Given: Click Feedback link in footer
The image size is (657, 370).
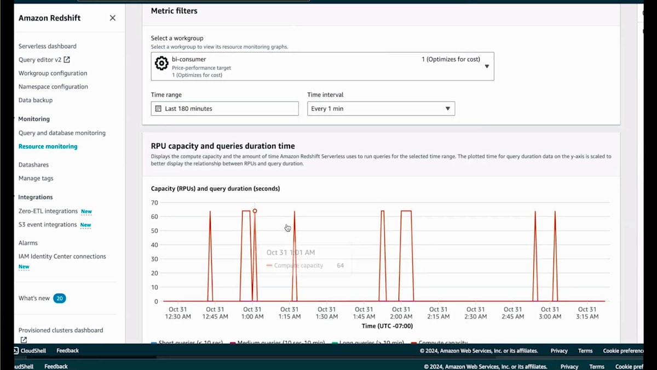Looking at the screenshot, I should [x=67, y=351].
